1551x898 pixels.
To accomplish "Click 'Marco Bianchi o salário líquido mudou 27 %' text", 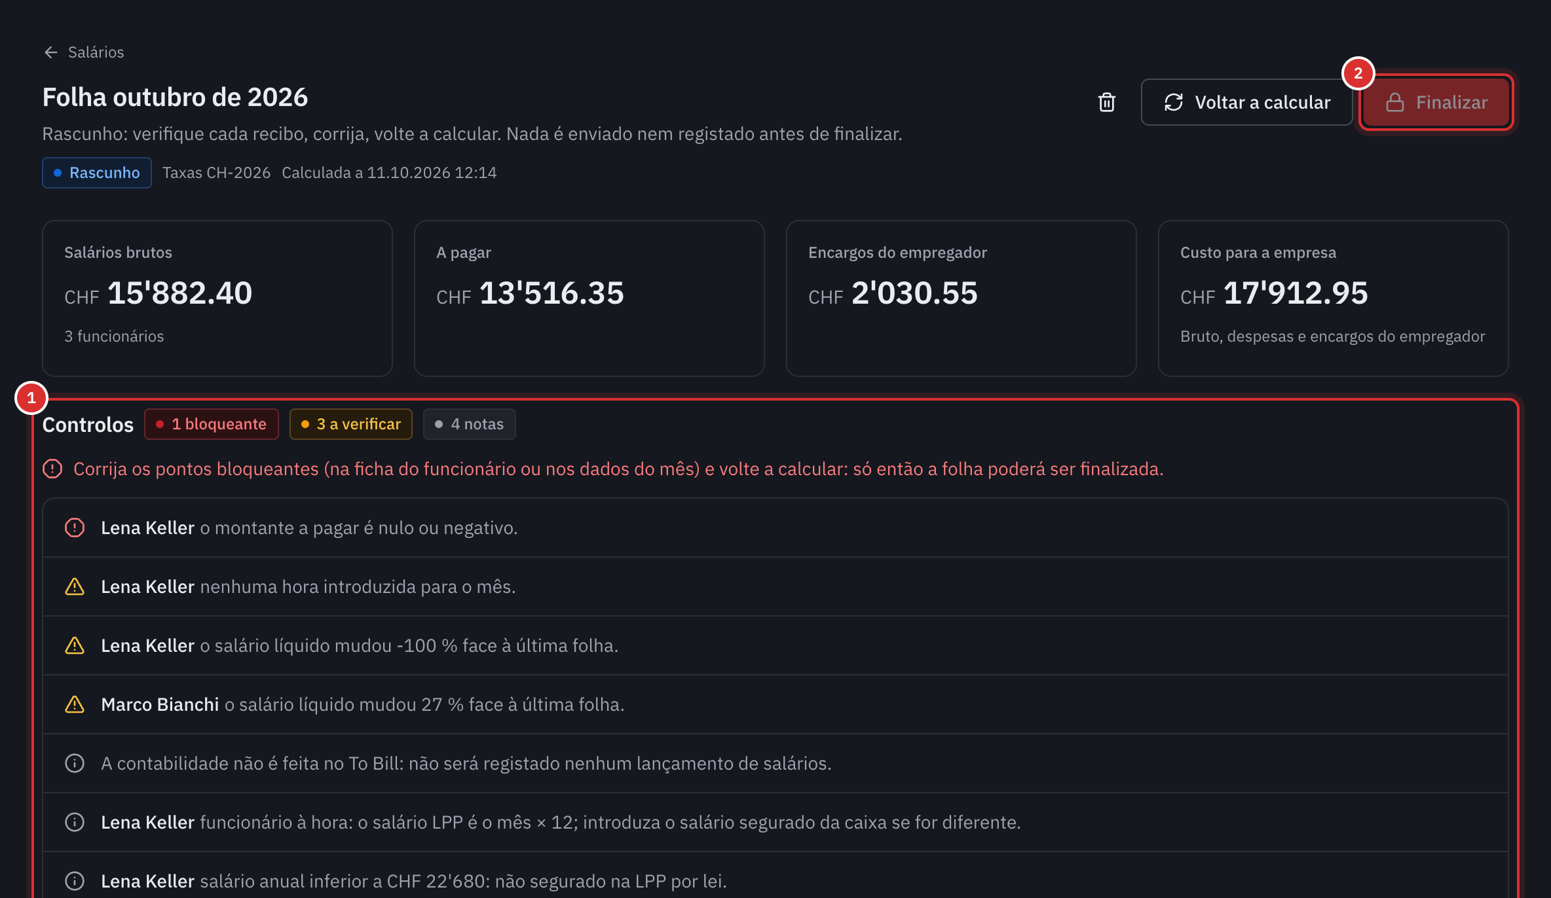I will pos(363,704).
